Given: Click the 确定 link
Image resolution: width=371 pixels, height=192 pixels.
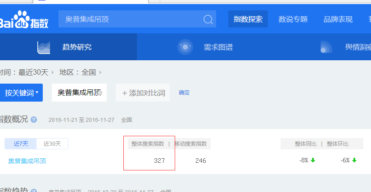Looking at the screenshot, I should [184, 93].
